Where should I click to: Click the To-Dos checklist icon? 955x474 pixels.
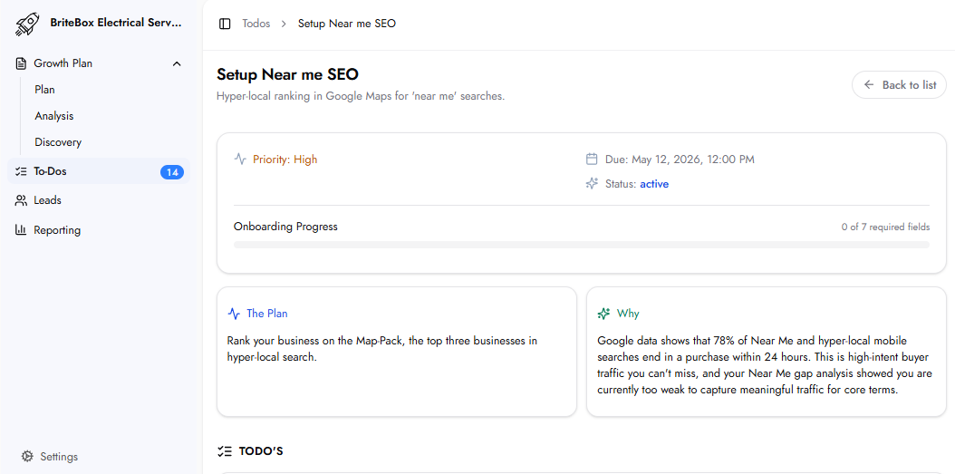pyautogui.click(x=22, y=171)
